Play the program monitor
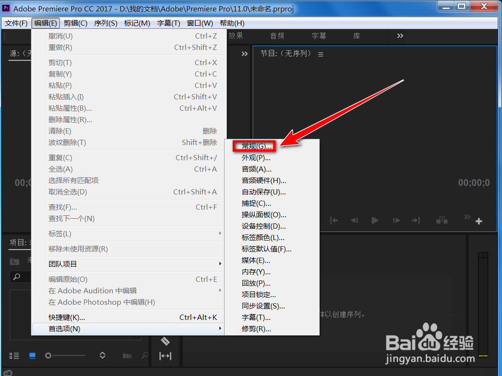This screenshot has height=376, width=502. coord(375,220)
